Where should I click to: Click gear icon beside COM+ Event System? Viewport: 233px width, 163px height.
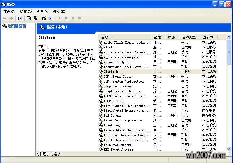(x=101, y=76)
